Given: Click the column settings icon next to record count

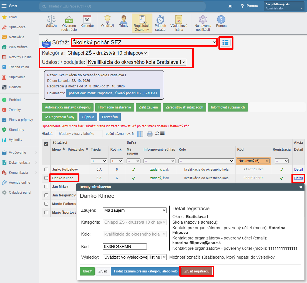Looking at the screenshot, I should [x=140, y=134].
